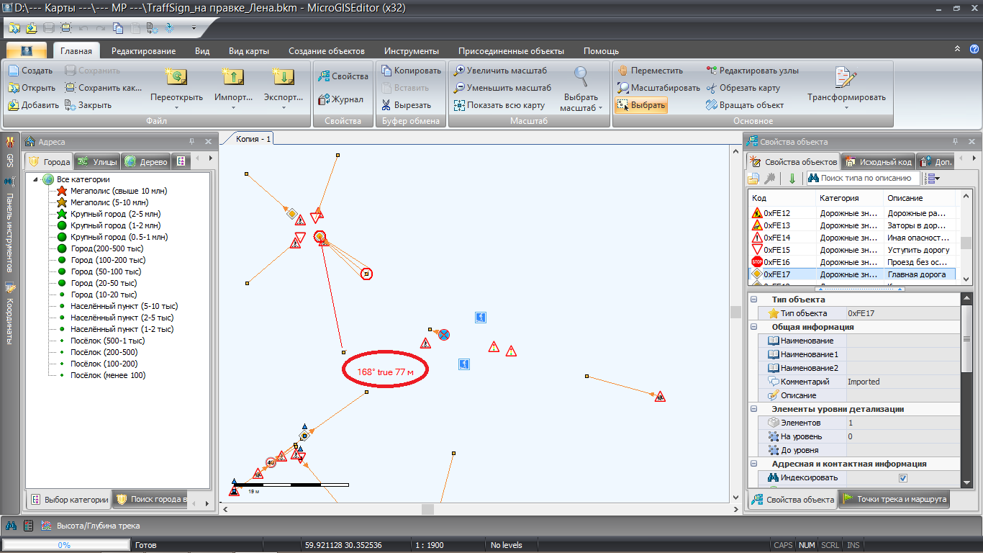Click the Создать button
The width and height of the screenshot is (983, 553).
[30, 71]
